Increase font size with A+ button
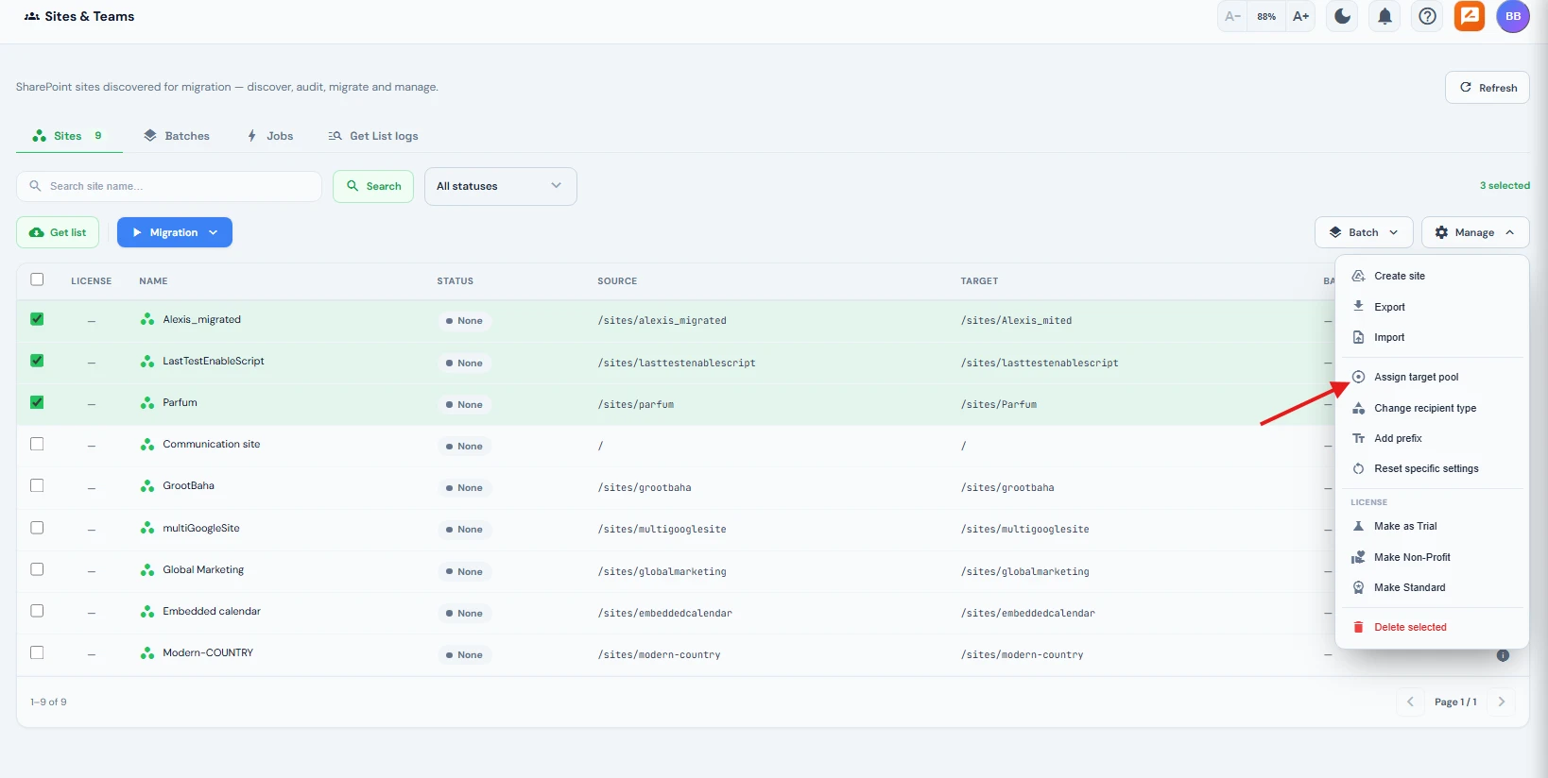Image resolution: width=1548 pixels, height=778 pixels. tap(1300, 16)
